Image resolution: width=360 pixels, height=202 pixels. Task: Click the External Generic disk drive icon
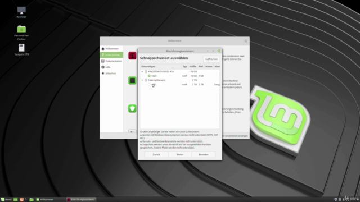146,80
